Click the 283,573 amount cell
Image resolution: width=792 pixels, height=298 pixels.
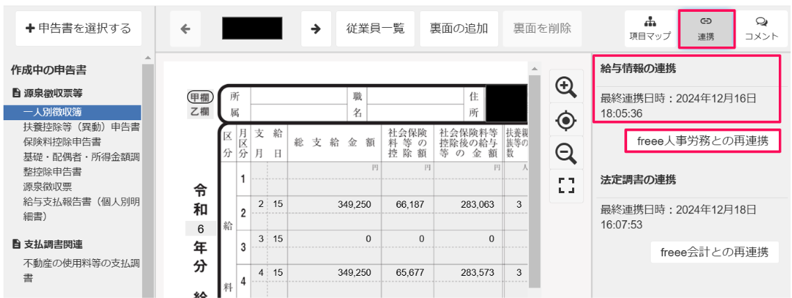coord(468,273)
